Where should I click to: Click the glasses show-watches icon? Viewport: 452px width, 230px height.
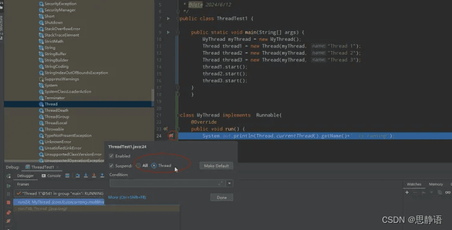(x=448, y=192)
